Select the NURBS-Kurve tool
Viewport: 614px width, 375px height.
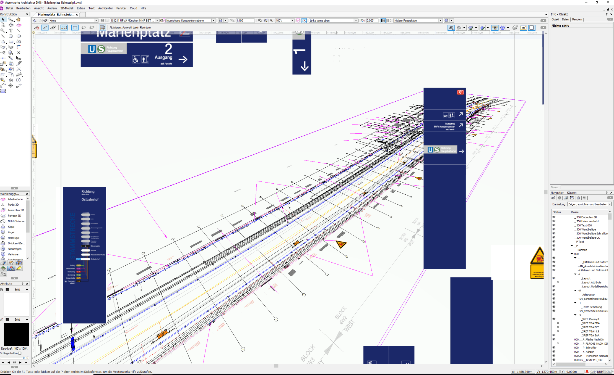[16, 221]
